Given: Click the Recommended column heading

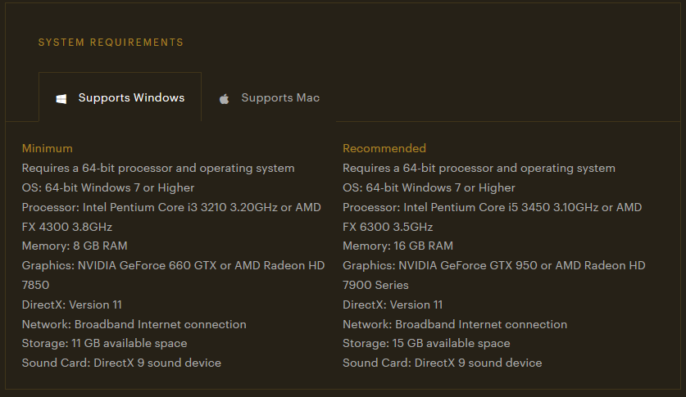Looking at the screenshot, I should point(384,148).
